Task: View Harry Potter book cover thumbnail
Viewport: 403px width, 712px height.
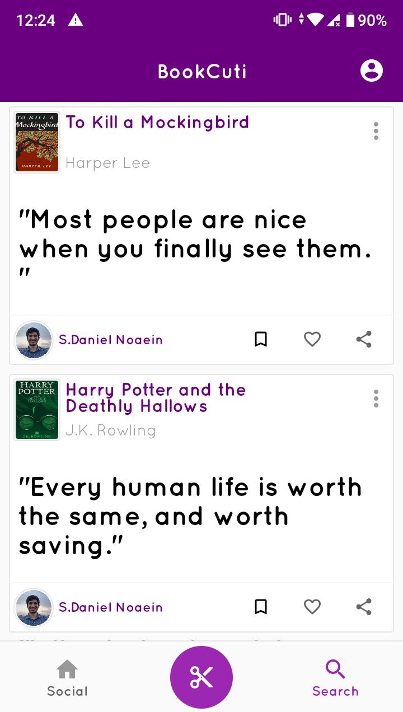Action: (x=37, y=410)
